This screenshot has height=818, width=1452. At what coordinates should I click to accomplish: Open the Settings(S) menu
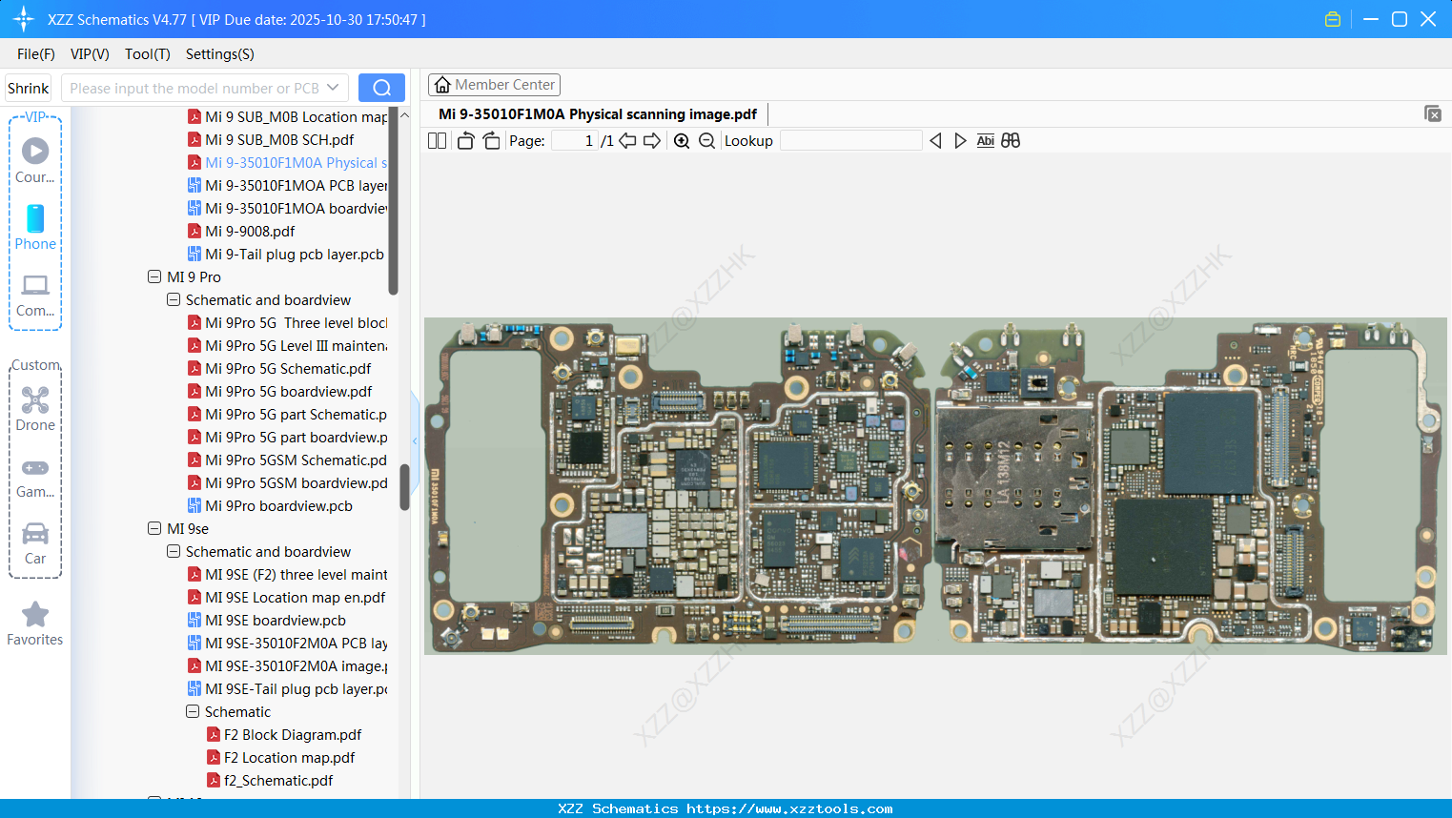click(219, 54)
